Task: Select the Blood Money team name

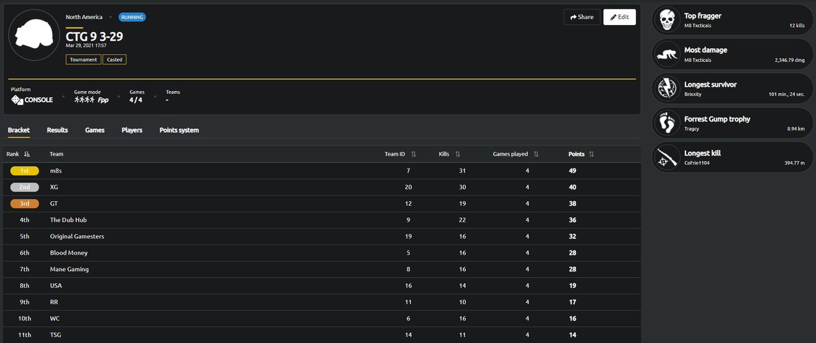Action: pyautogui.click(x=69, y=253)
